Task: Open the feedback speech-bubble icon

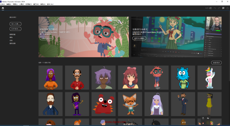Action: pyautogui.click(x=223, y=8)
